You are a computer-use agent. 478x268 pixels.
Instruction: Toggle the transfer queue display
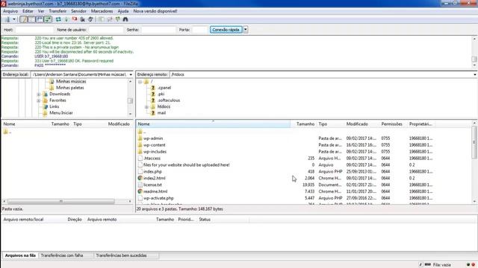click(x=48, y=19)
